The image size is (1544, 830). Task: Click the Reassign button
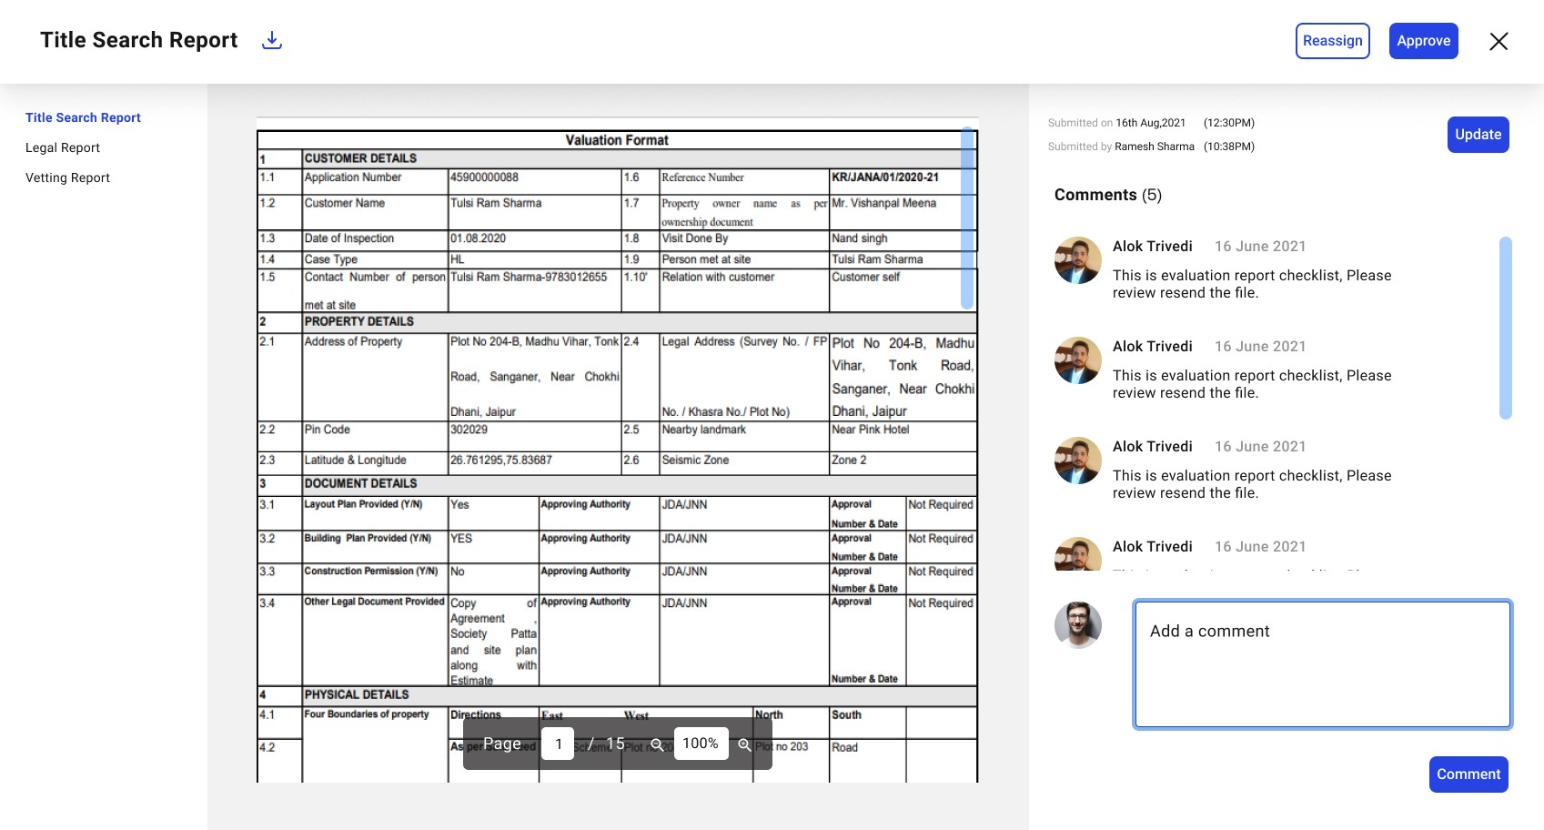(1332, 41)
